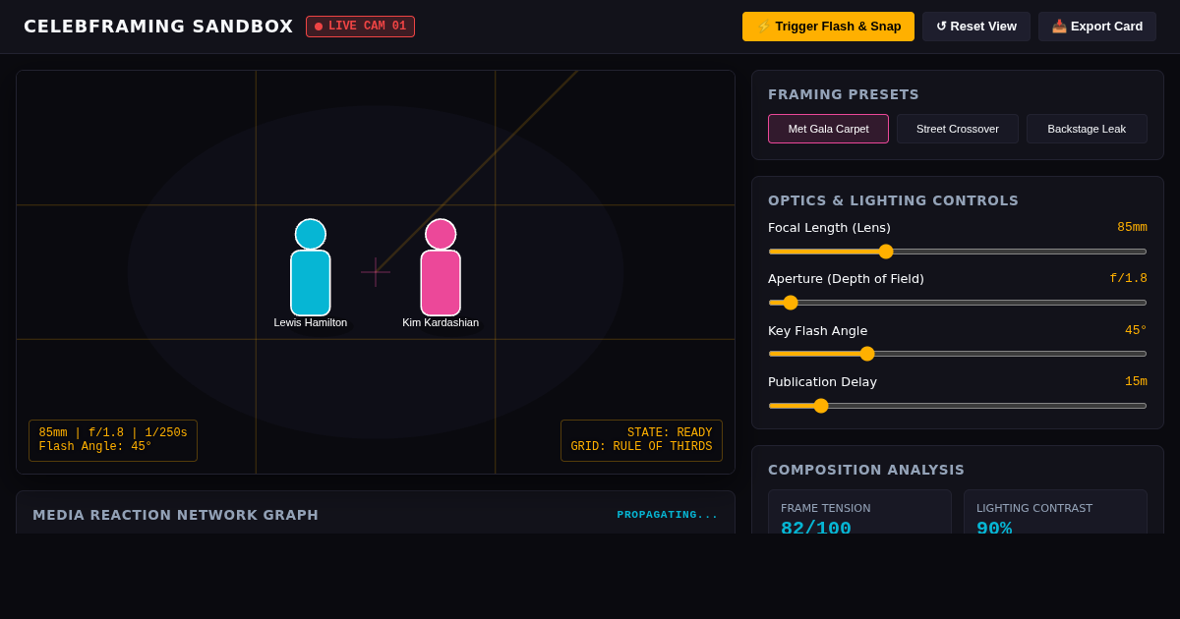The image size is (1180, 619).
Task: Click the 85mm focal length readout
Action: click(x=1132, y=228)
